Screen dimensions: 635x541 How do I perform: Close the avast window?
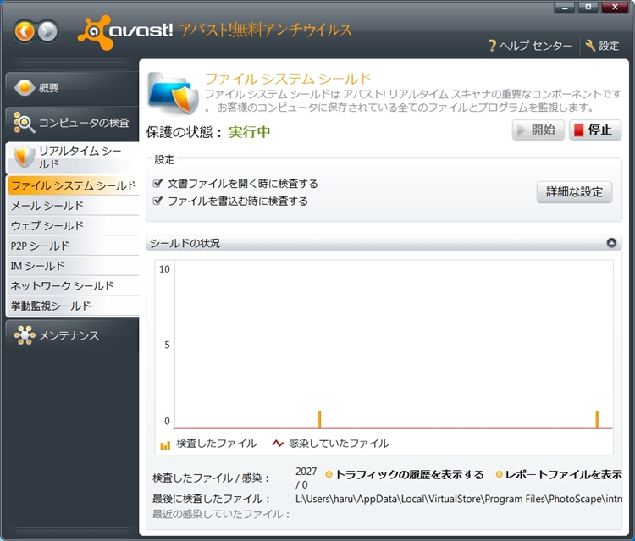click(x=615, y=7)
